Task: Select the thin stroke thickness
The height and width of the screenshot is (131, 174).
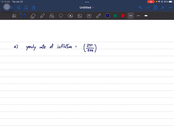Action: tap(138, 16)
